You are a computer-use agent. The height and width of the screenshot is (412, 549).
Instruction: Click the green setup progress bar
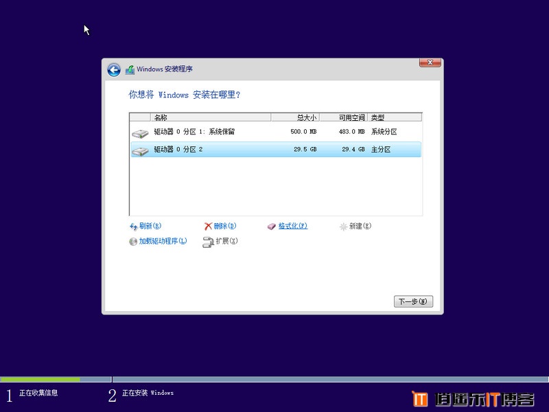tap(40, 379)
